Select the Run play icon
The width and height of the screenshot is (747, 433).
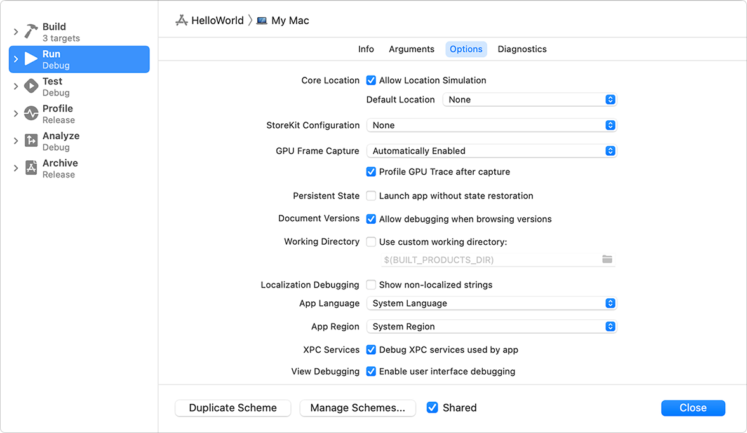tap(31, 59)
